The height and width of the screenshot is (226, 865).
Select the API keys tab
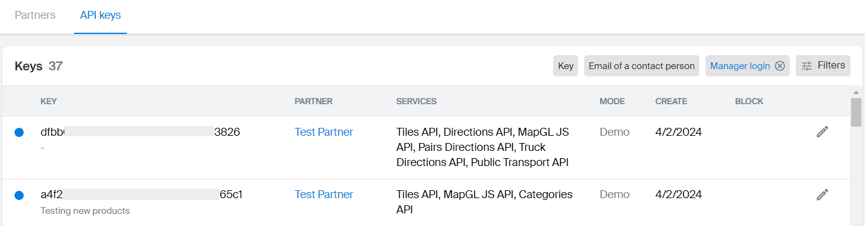tap(100, 15)
